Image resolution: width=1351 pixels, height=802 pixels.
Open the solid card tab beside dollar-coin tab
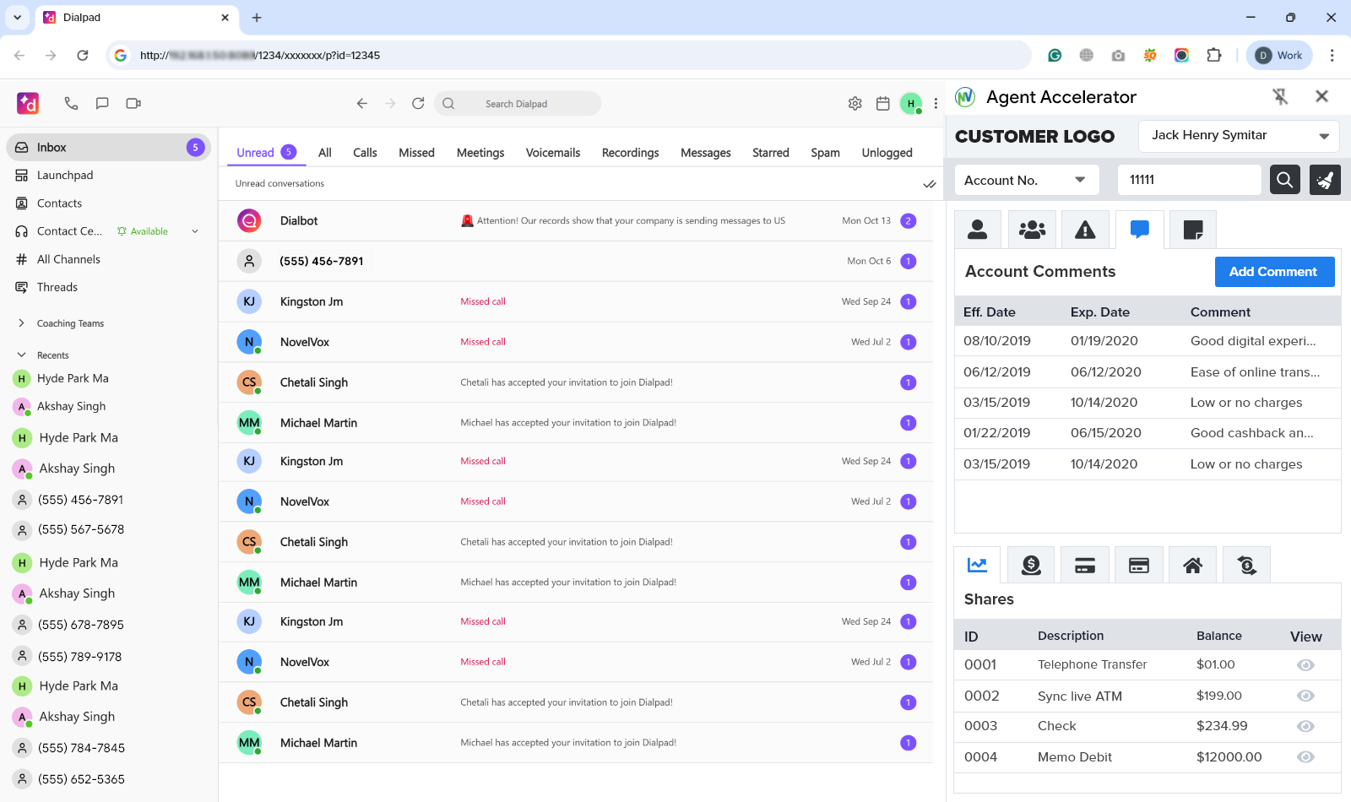(1085, 565)
